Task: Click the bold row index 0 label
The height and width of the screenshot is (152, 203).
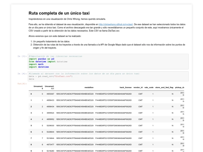Action: coord(31,94)
